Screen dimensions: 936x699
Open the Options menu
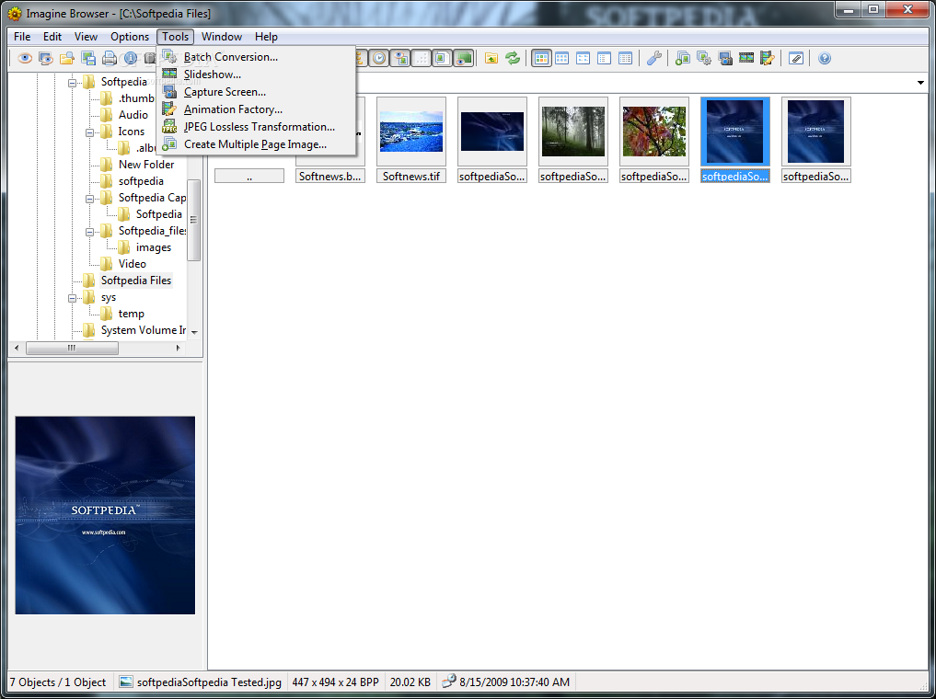click(x=130, y=37)
